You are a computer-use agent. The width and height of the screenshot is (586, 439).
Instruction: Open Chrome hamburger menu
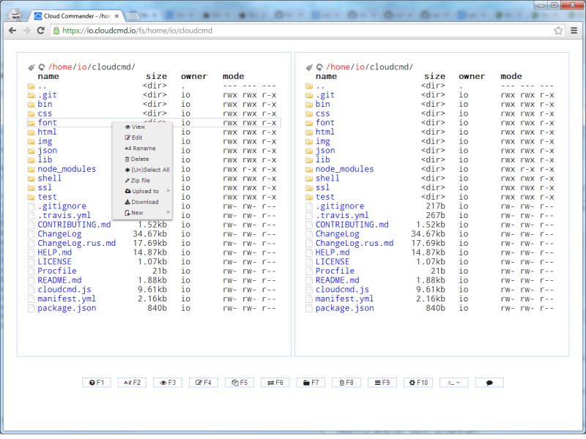click(574, 31)
